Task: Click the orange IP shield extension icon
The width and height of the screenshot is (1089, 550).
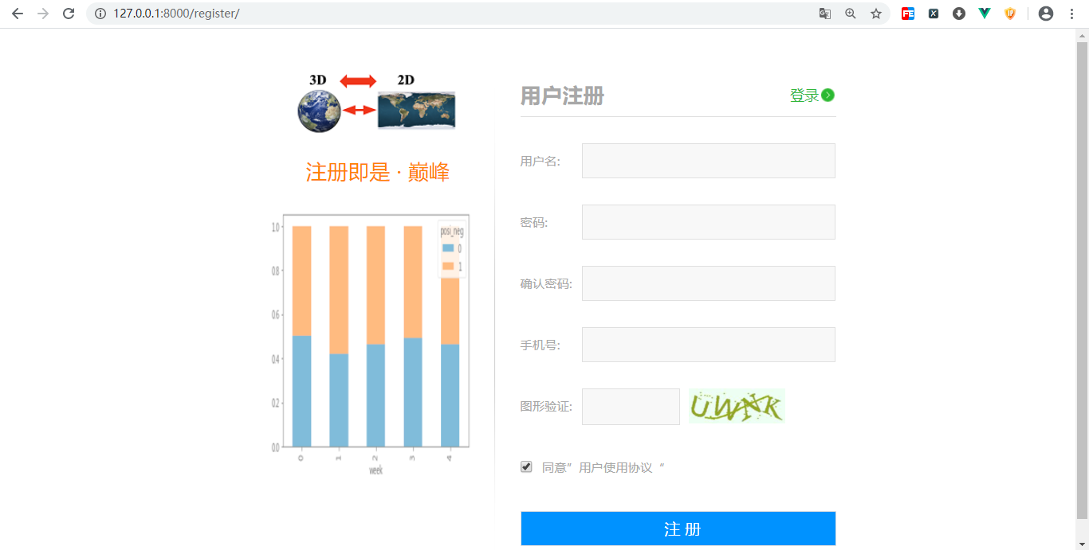Action: [x=1009, y=14]
